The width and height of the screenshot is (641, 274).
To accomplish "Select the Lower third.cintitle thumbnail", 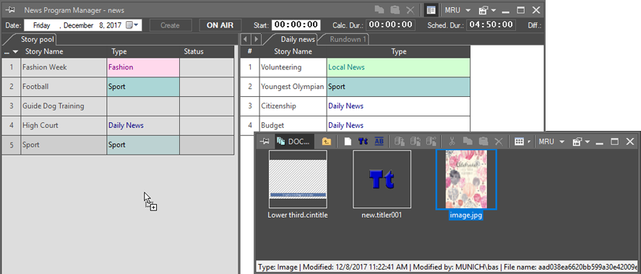I will pos(298,179).
